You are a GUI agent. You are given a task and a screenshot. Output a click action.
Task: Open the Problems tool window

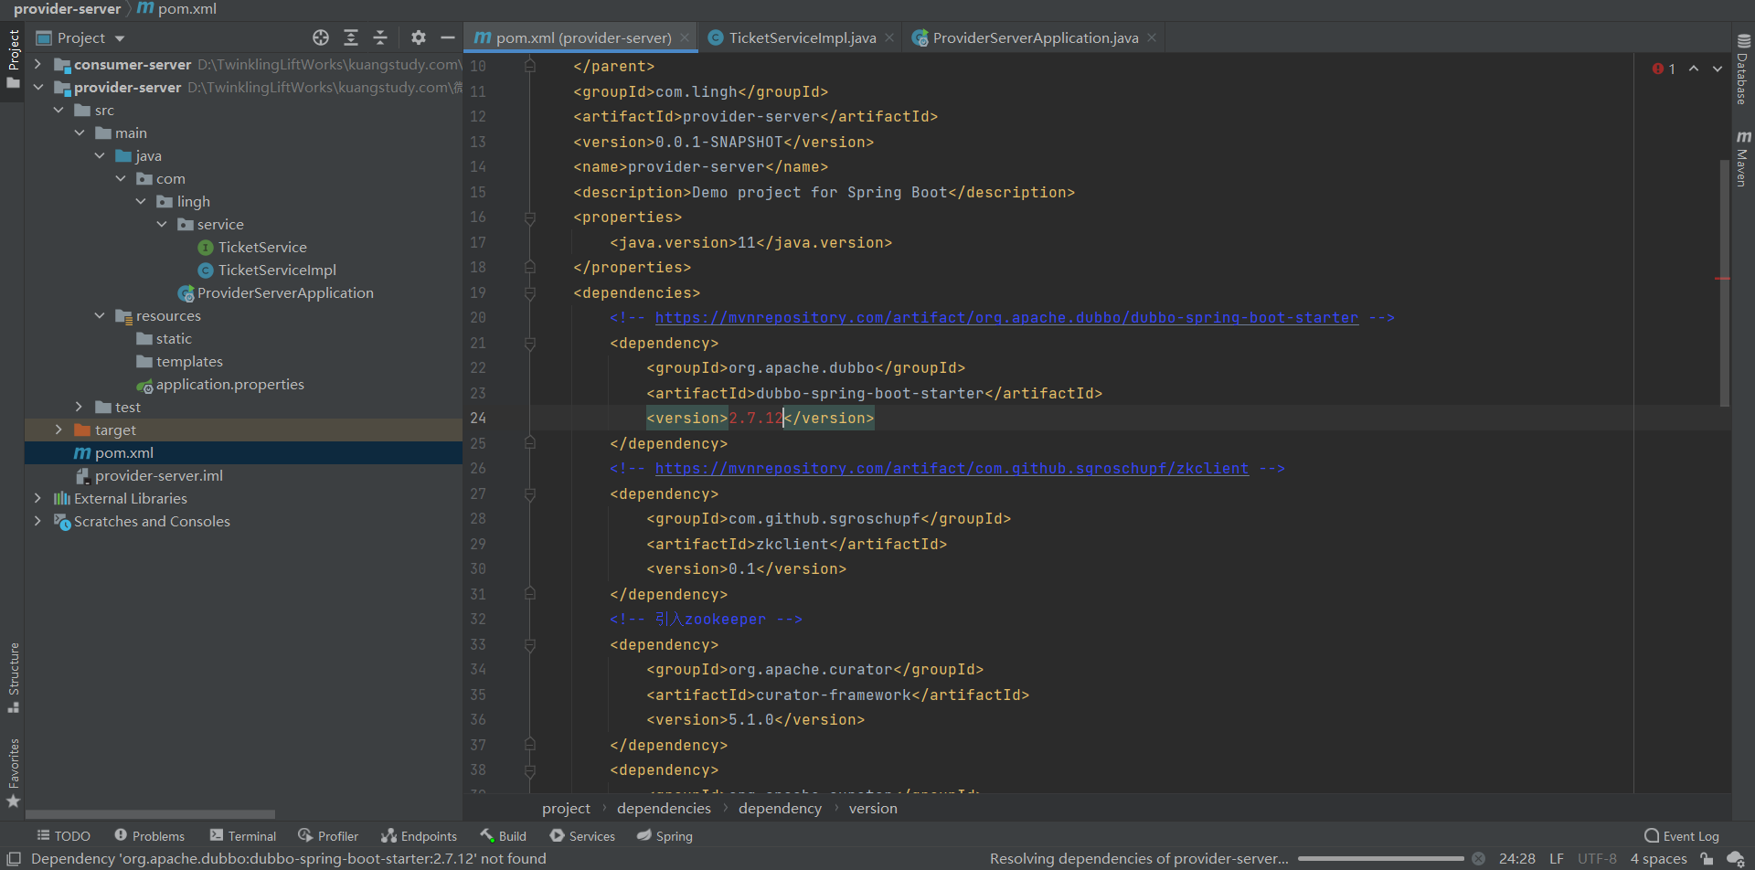pos(149,835)
